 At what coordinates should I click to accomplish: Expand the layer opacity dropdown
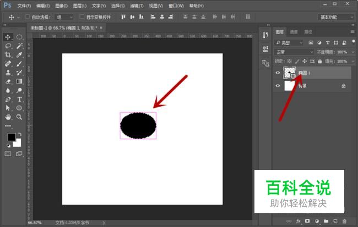tap(353, 52)
